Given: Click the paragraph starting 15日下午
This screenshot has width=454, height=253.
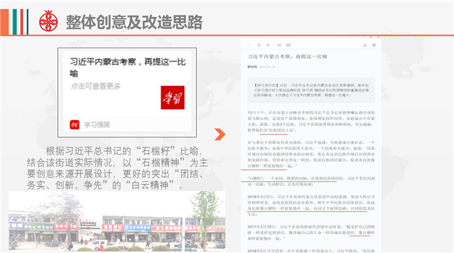Looking at the screenshot, I should [311, 121].
